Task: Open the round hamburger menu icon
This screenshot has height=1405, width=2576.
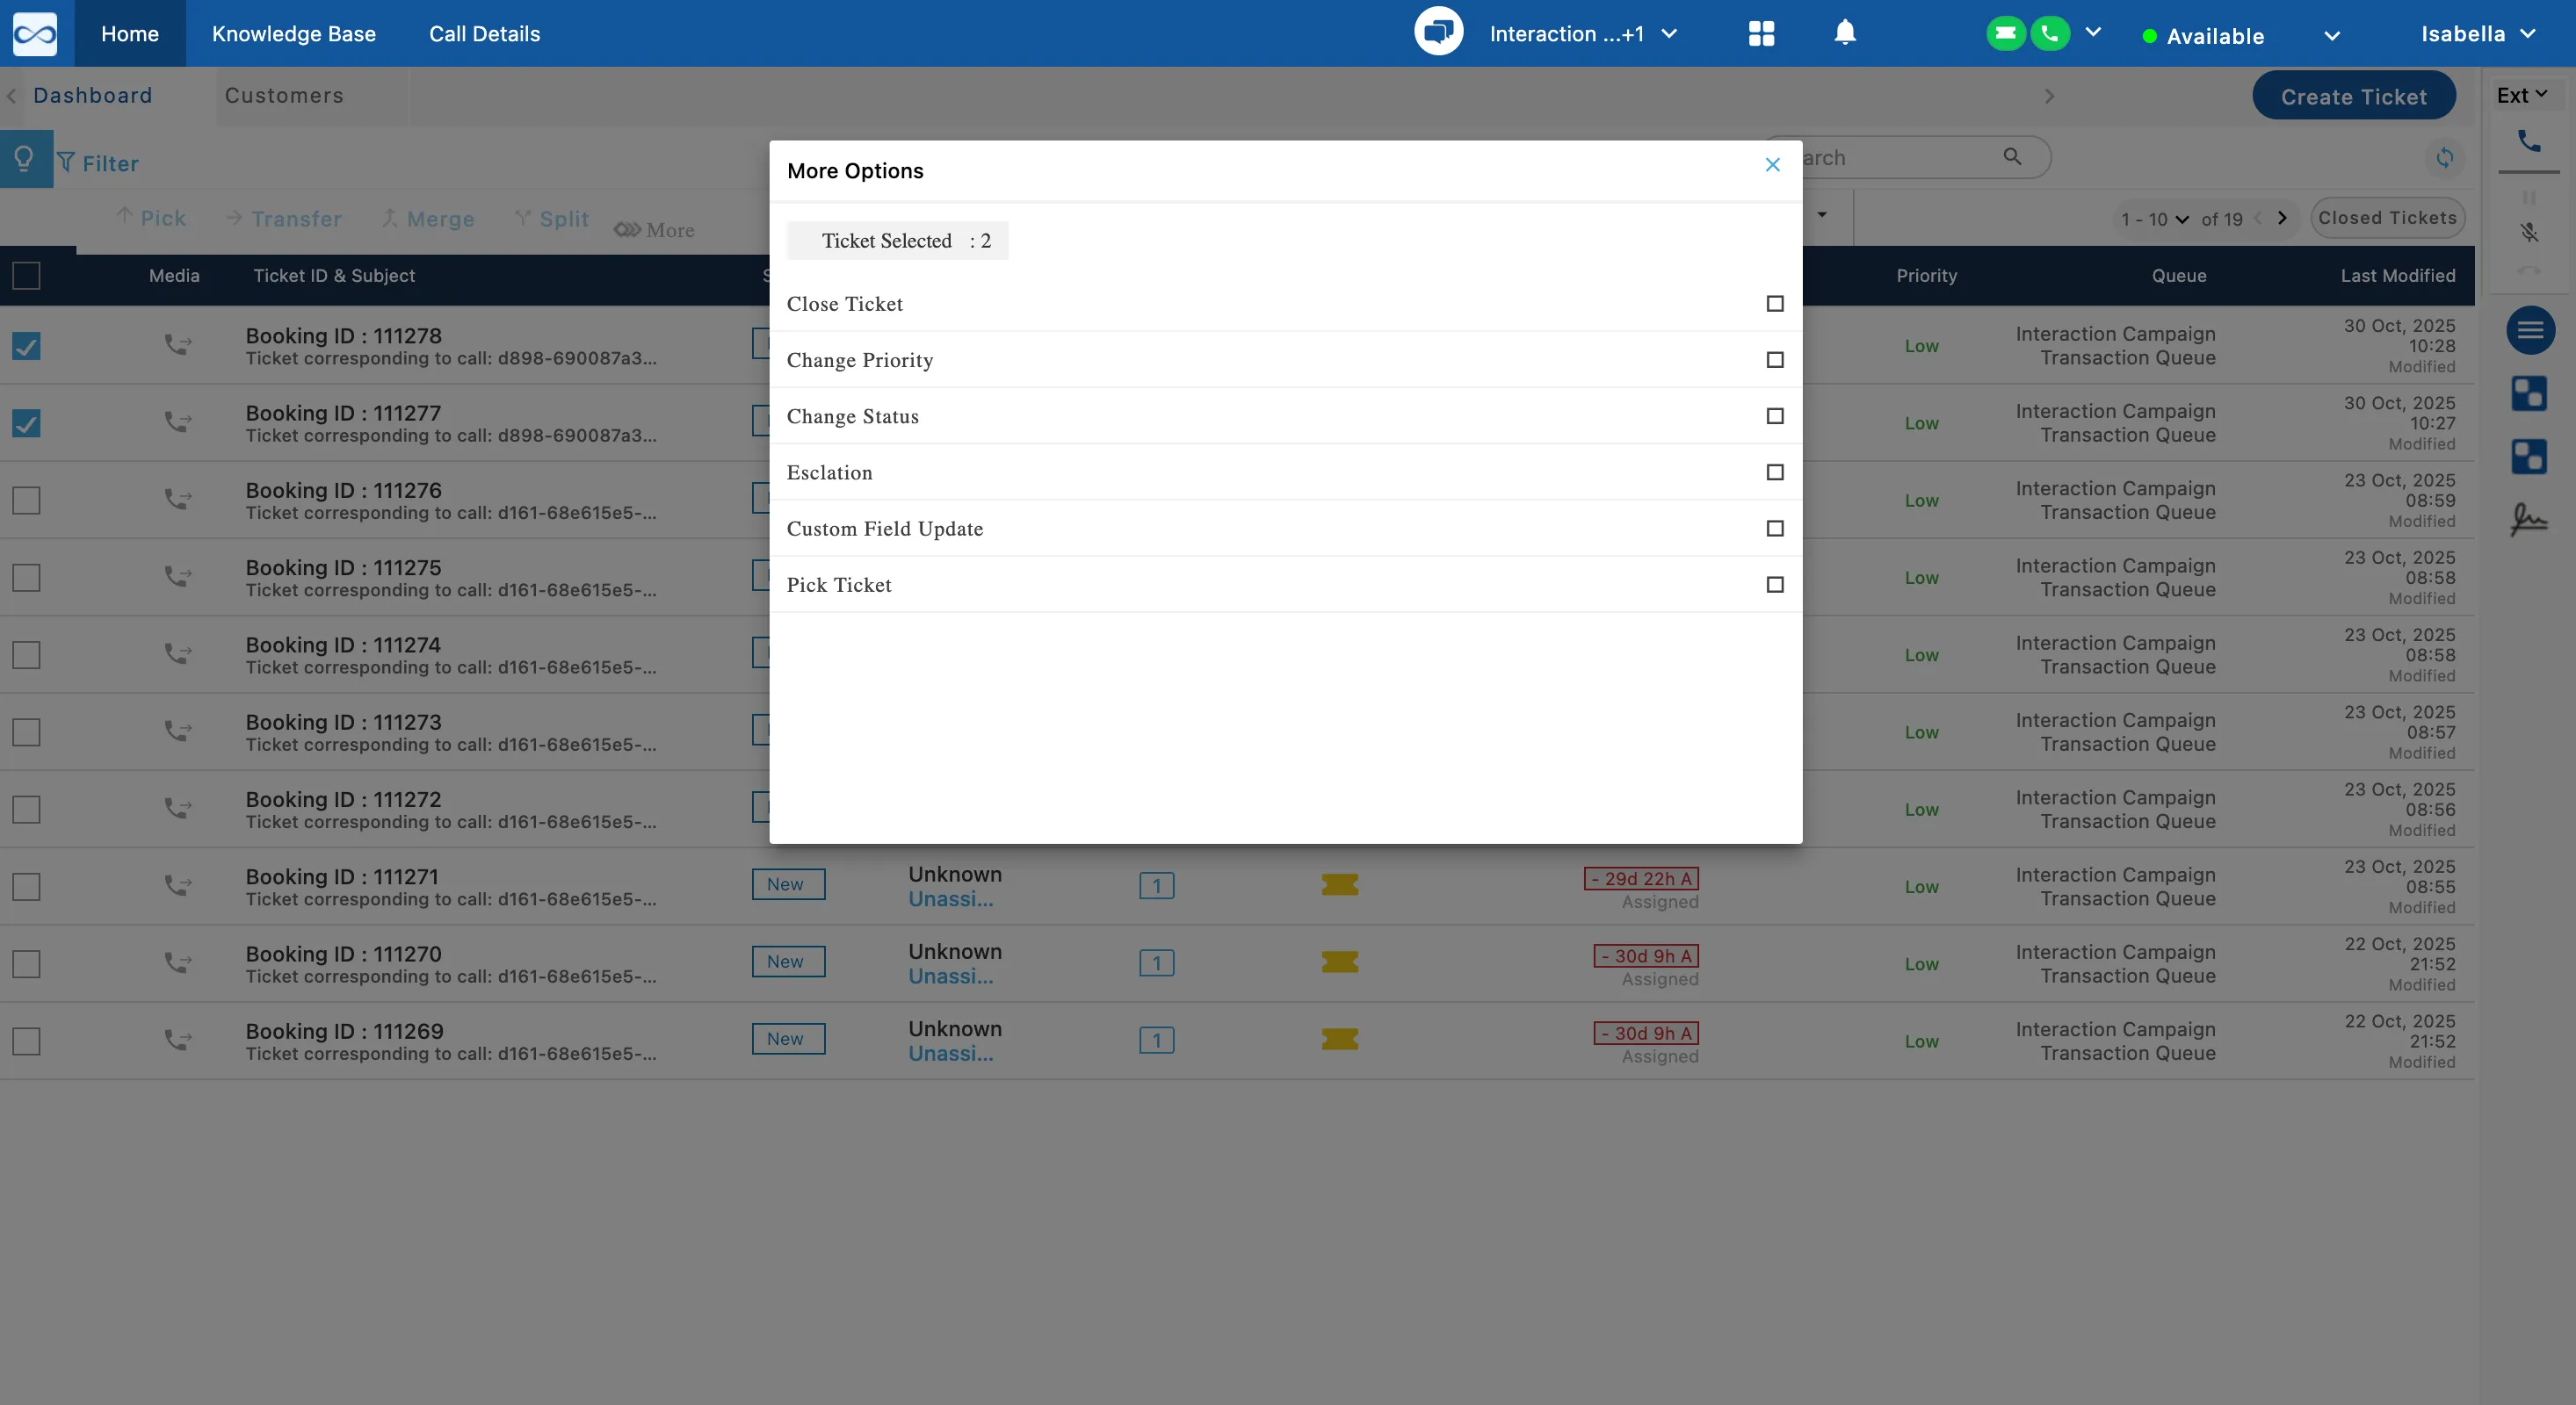Action: pyautogui.click(x=2530, y=330)
